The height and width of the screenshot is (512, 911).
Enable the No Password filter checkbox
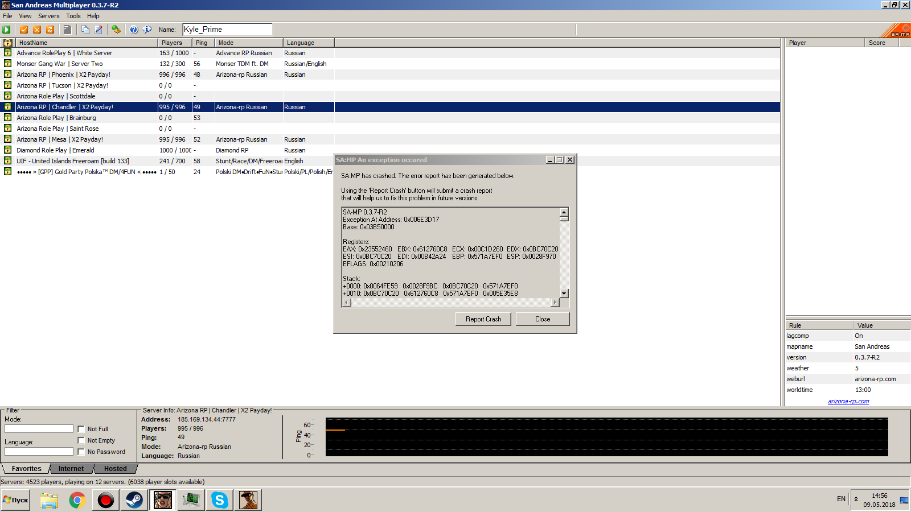pos(81,452)
